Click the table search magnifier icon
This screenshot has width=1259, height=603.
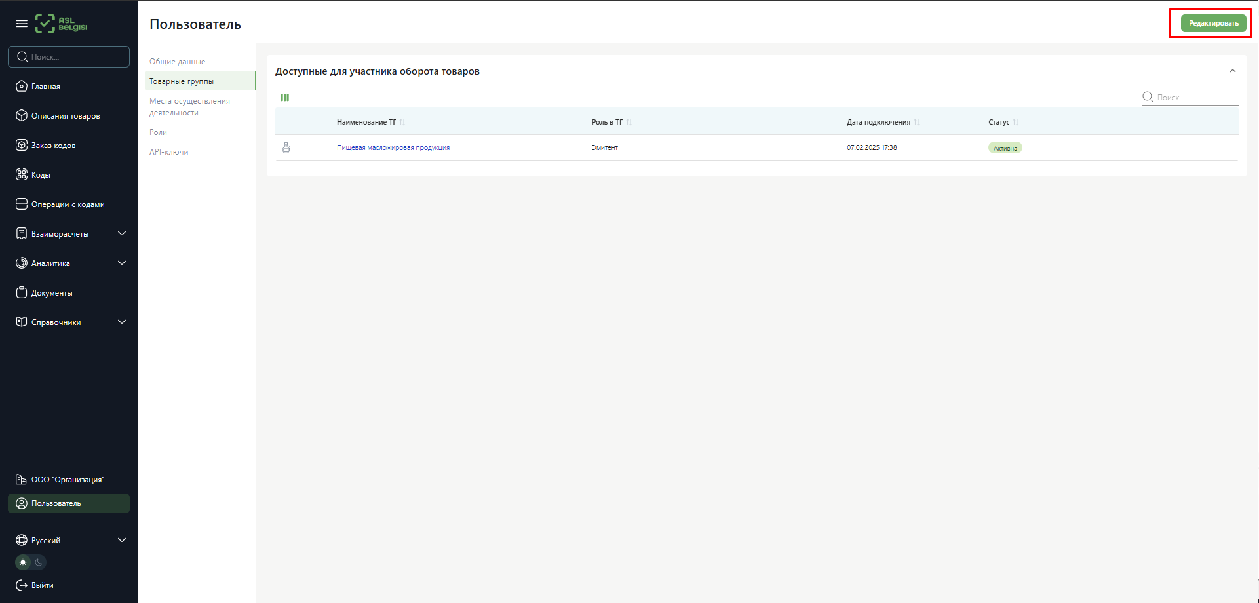coord(1148,97)
